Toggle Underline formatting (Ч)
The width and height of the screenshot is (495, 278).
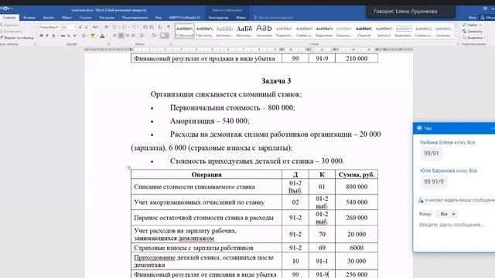point(53,36)
